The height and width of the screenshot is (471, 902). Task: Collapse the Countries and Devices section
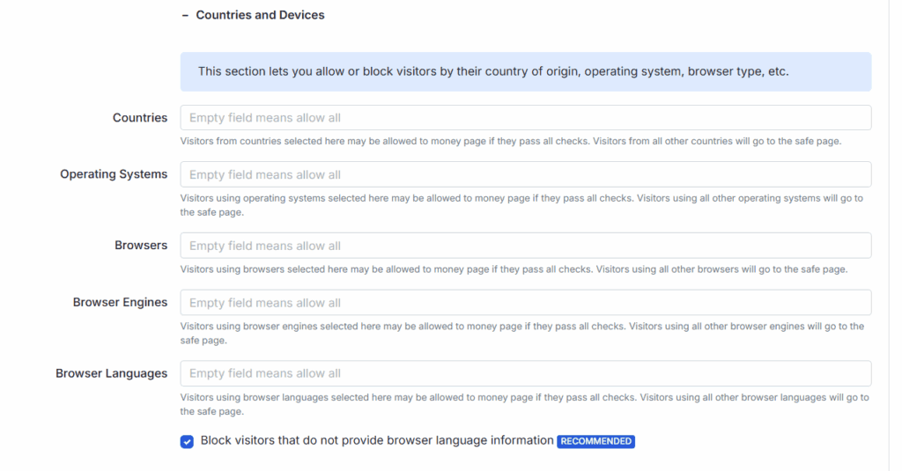tap(185, 15)
